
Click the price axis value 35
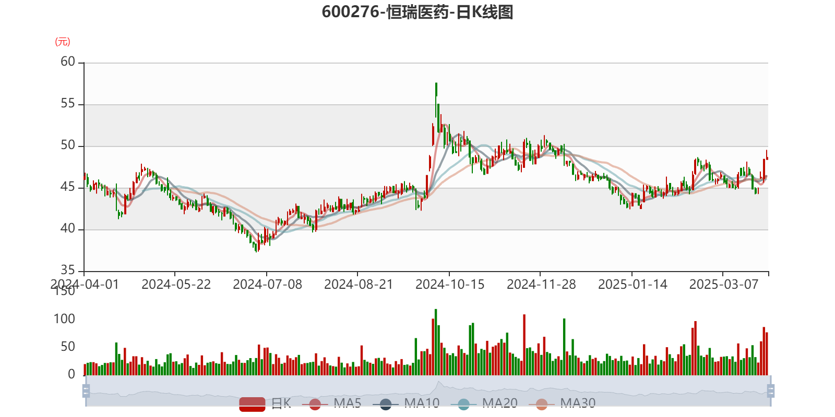[68, 271]
